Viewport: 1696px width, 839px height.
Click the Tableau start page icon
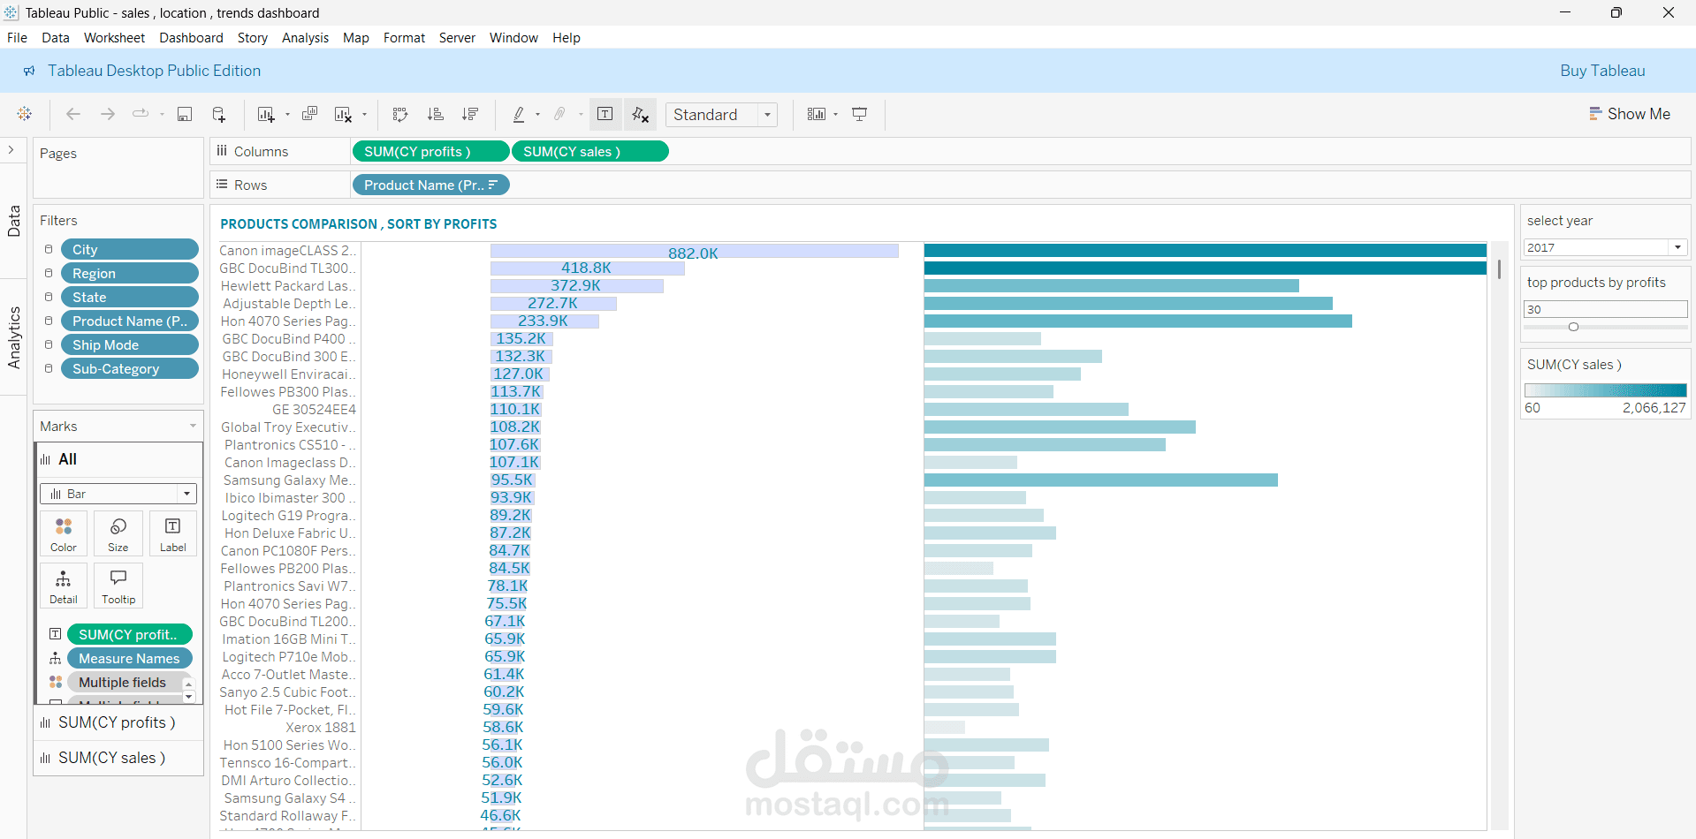point(25,114)
